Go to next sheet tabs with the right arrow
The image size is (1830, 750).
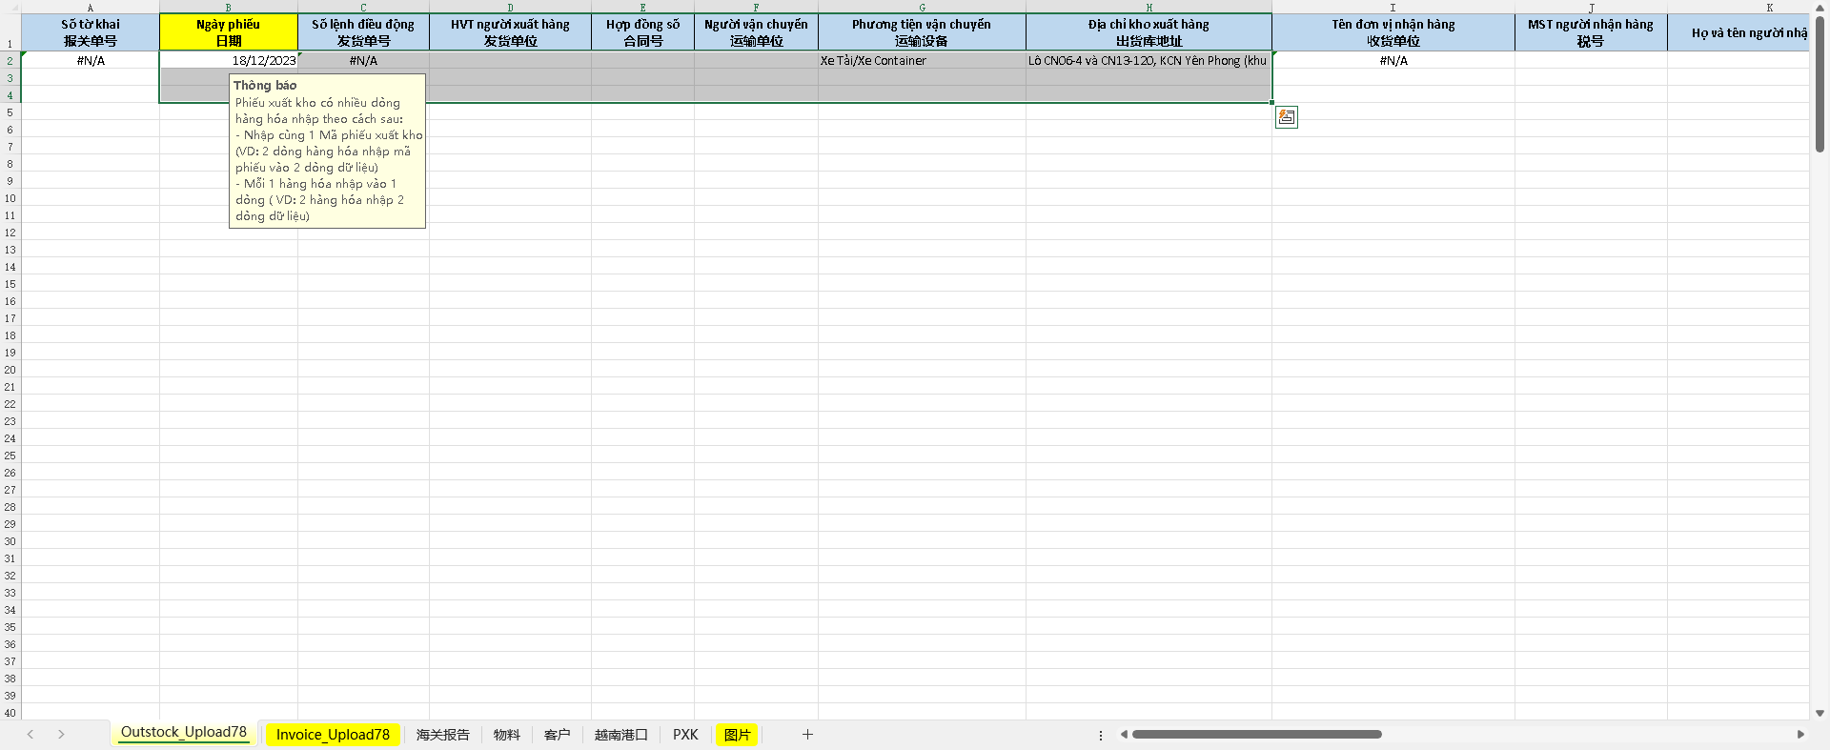pos(61,735)
